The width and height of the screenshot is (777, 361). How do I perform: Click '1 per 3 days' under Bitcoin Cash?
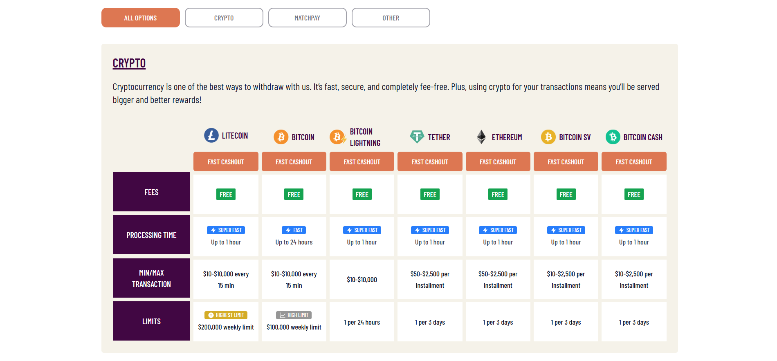[x=634, y=322]
